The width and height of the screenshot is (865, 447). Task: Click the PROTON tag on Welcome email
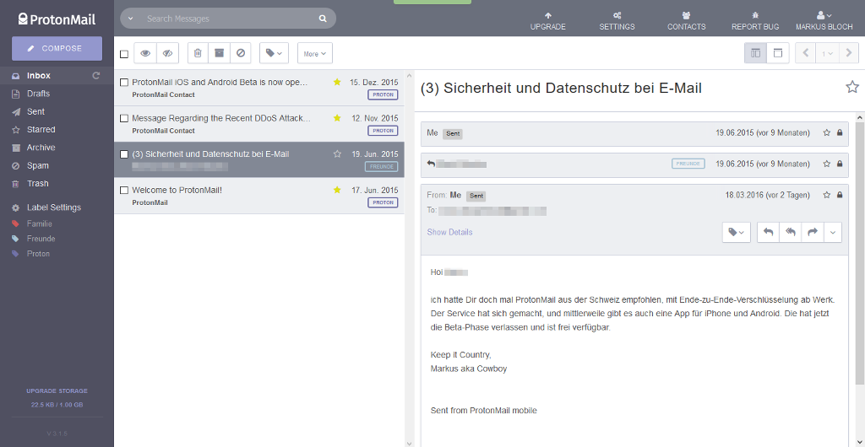[x=383, y=202]
